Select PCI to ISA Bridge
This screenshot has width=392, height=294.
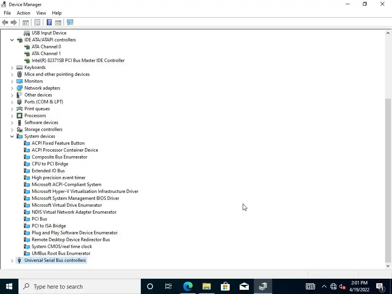(49, 226)
